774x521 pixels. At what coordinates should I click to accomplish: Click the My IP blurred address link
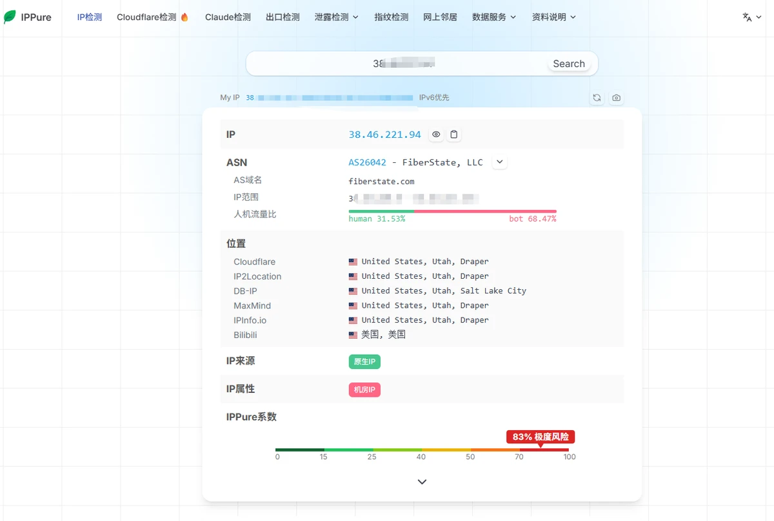329,98
